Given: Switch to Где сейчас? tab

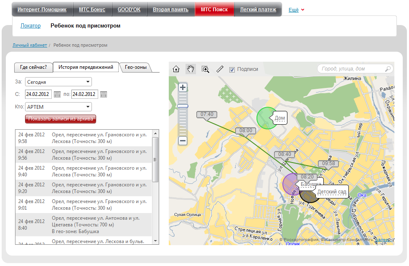Looking at the screenshot, I should click(33, 67).
